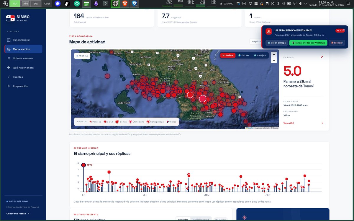Screen dimensions: 354x221
Task: Open Fuentes in the sidebar
Action: (x=23, y=77)
